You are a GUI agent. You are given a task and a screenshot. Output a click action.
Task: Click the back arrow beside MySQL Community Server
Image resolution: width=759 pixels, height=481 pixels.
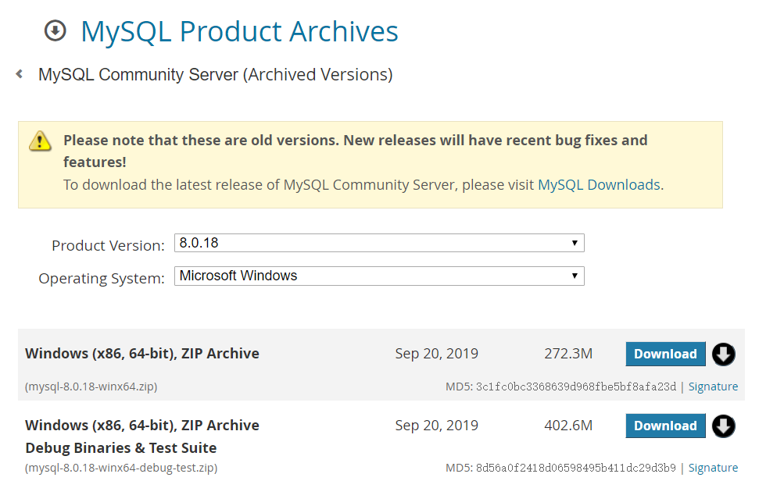pos(19,74)
